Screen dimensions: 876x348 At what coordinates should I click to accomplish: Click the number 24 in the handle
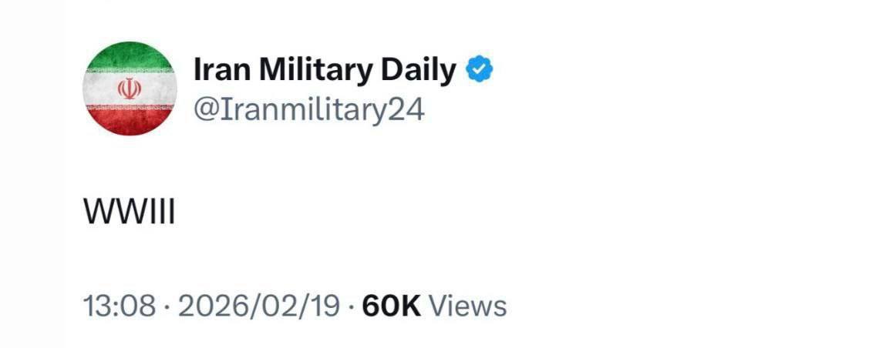point(406,109)
